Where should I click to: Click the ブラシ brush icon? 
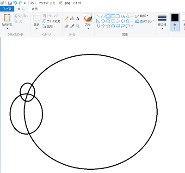pos(88,18)
